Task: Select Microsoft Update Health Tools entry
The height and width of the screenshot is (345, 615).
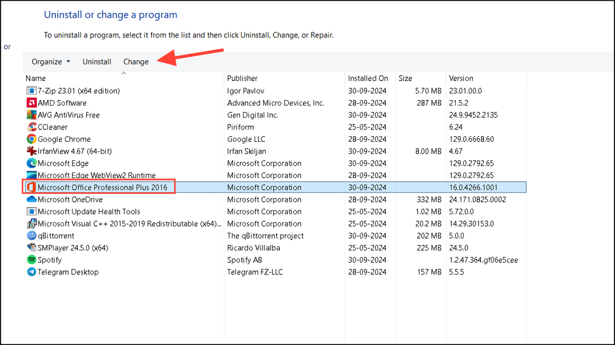Action: pos(89,212)
